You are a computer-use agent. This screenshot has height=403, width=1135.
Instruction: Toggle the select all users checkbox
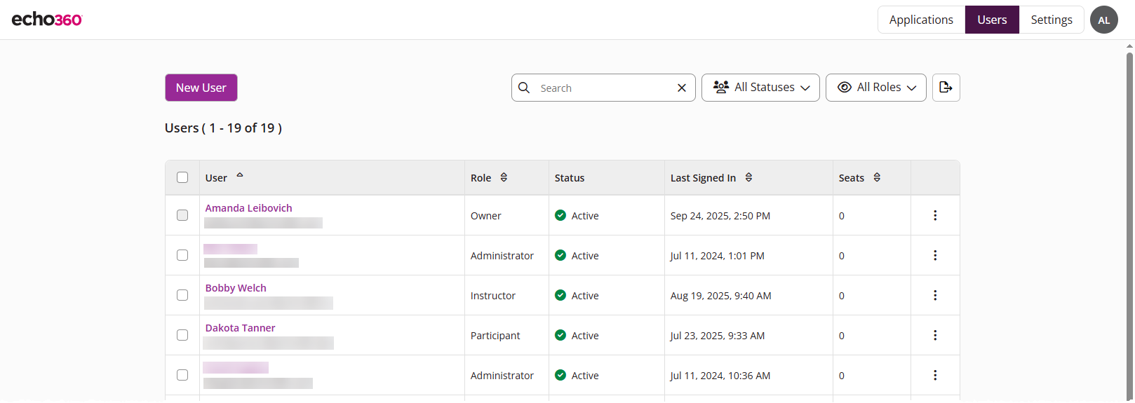click(x=182, y=178)
